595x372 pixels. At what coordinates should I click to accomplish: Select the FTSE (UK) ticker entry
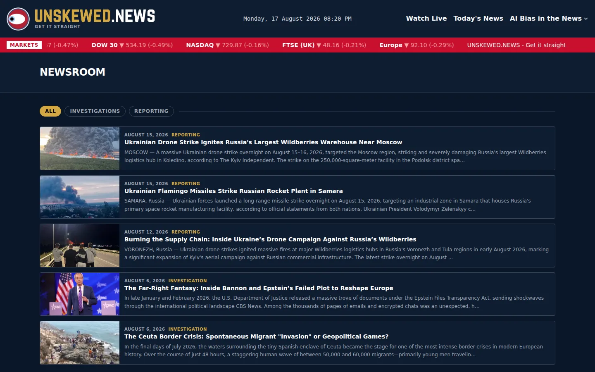tap(324, 45)
